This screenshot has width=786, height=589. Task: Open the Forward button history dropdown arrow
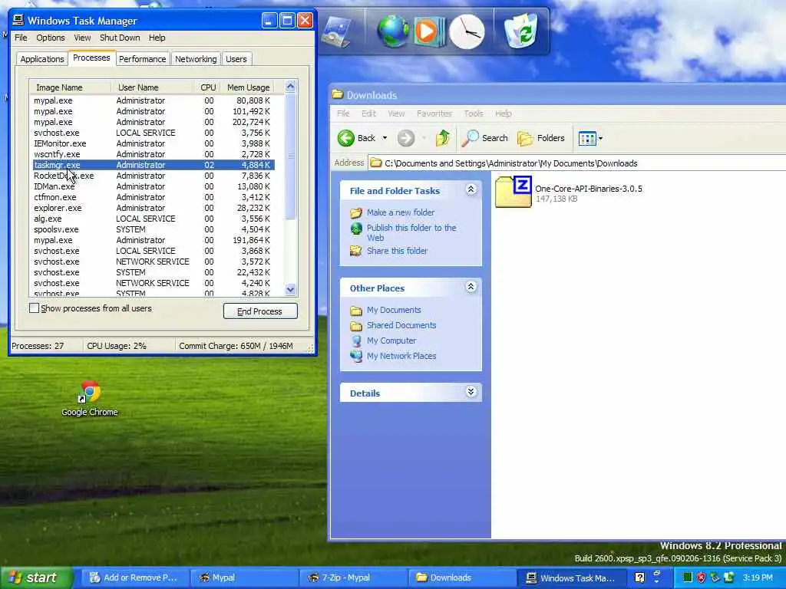click(x=424, y=138)
